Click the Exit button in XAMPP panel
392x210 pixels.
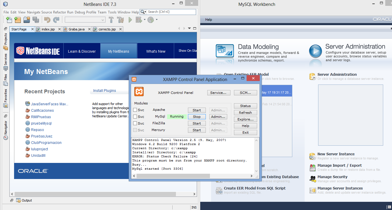pyautogui.click(x=245, y=132)
